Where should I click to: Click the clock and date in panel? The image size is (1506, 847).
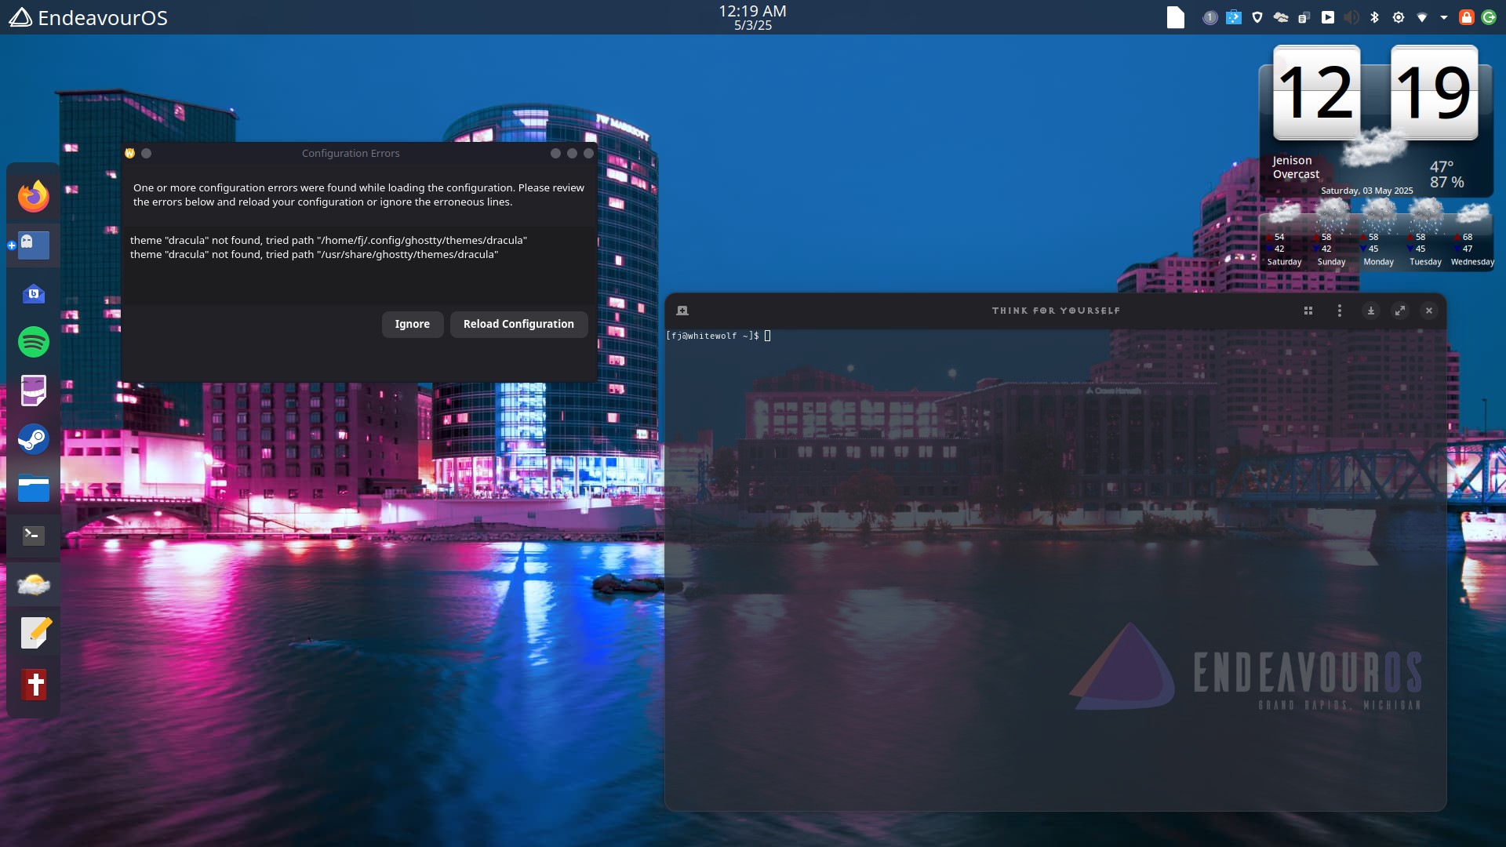point(752,17)
